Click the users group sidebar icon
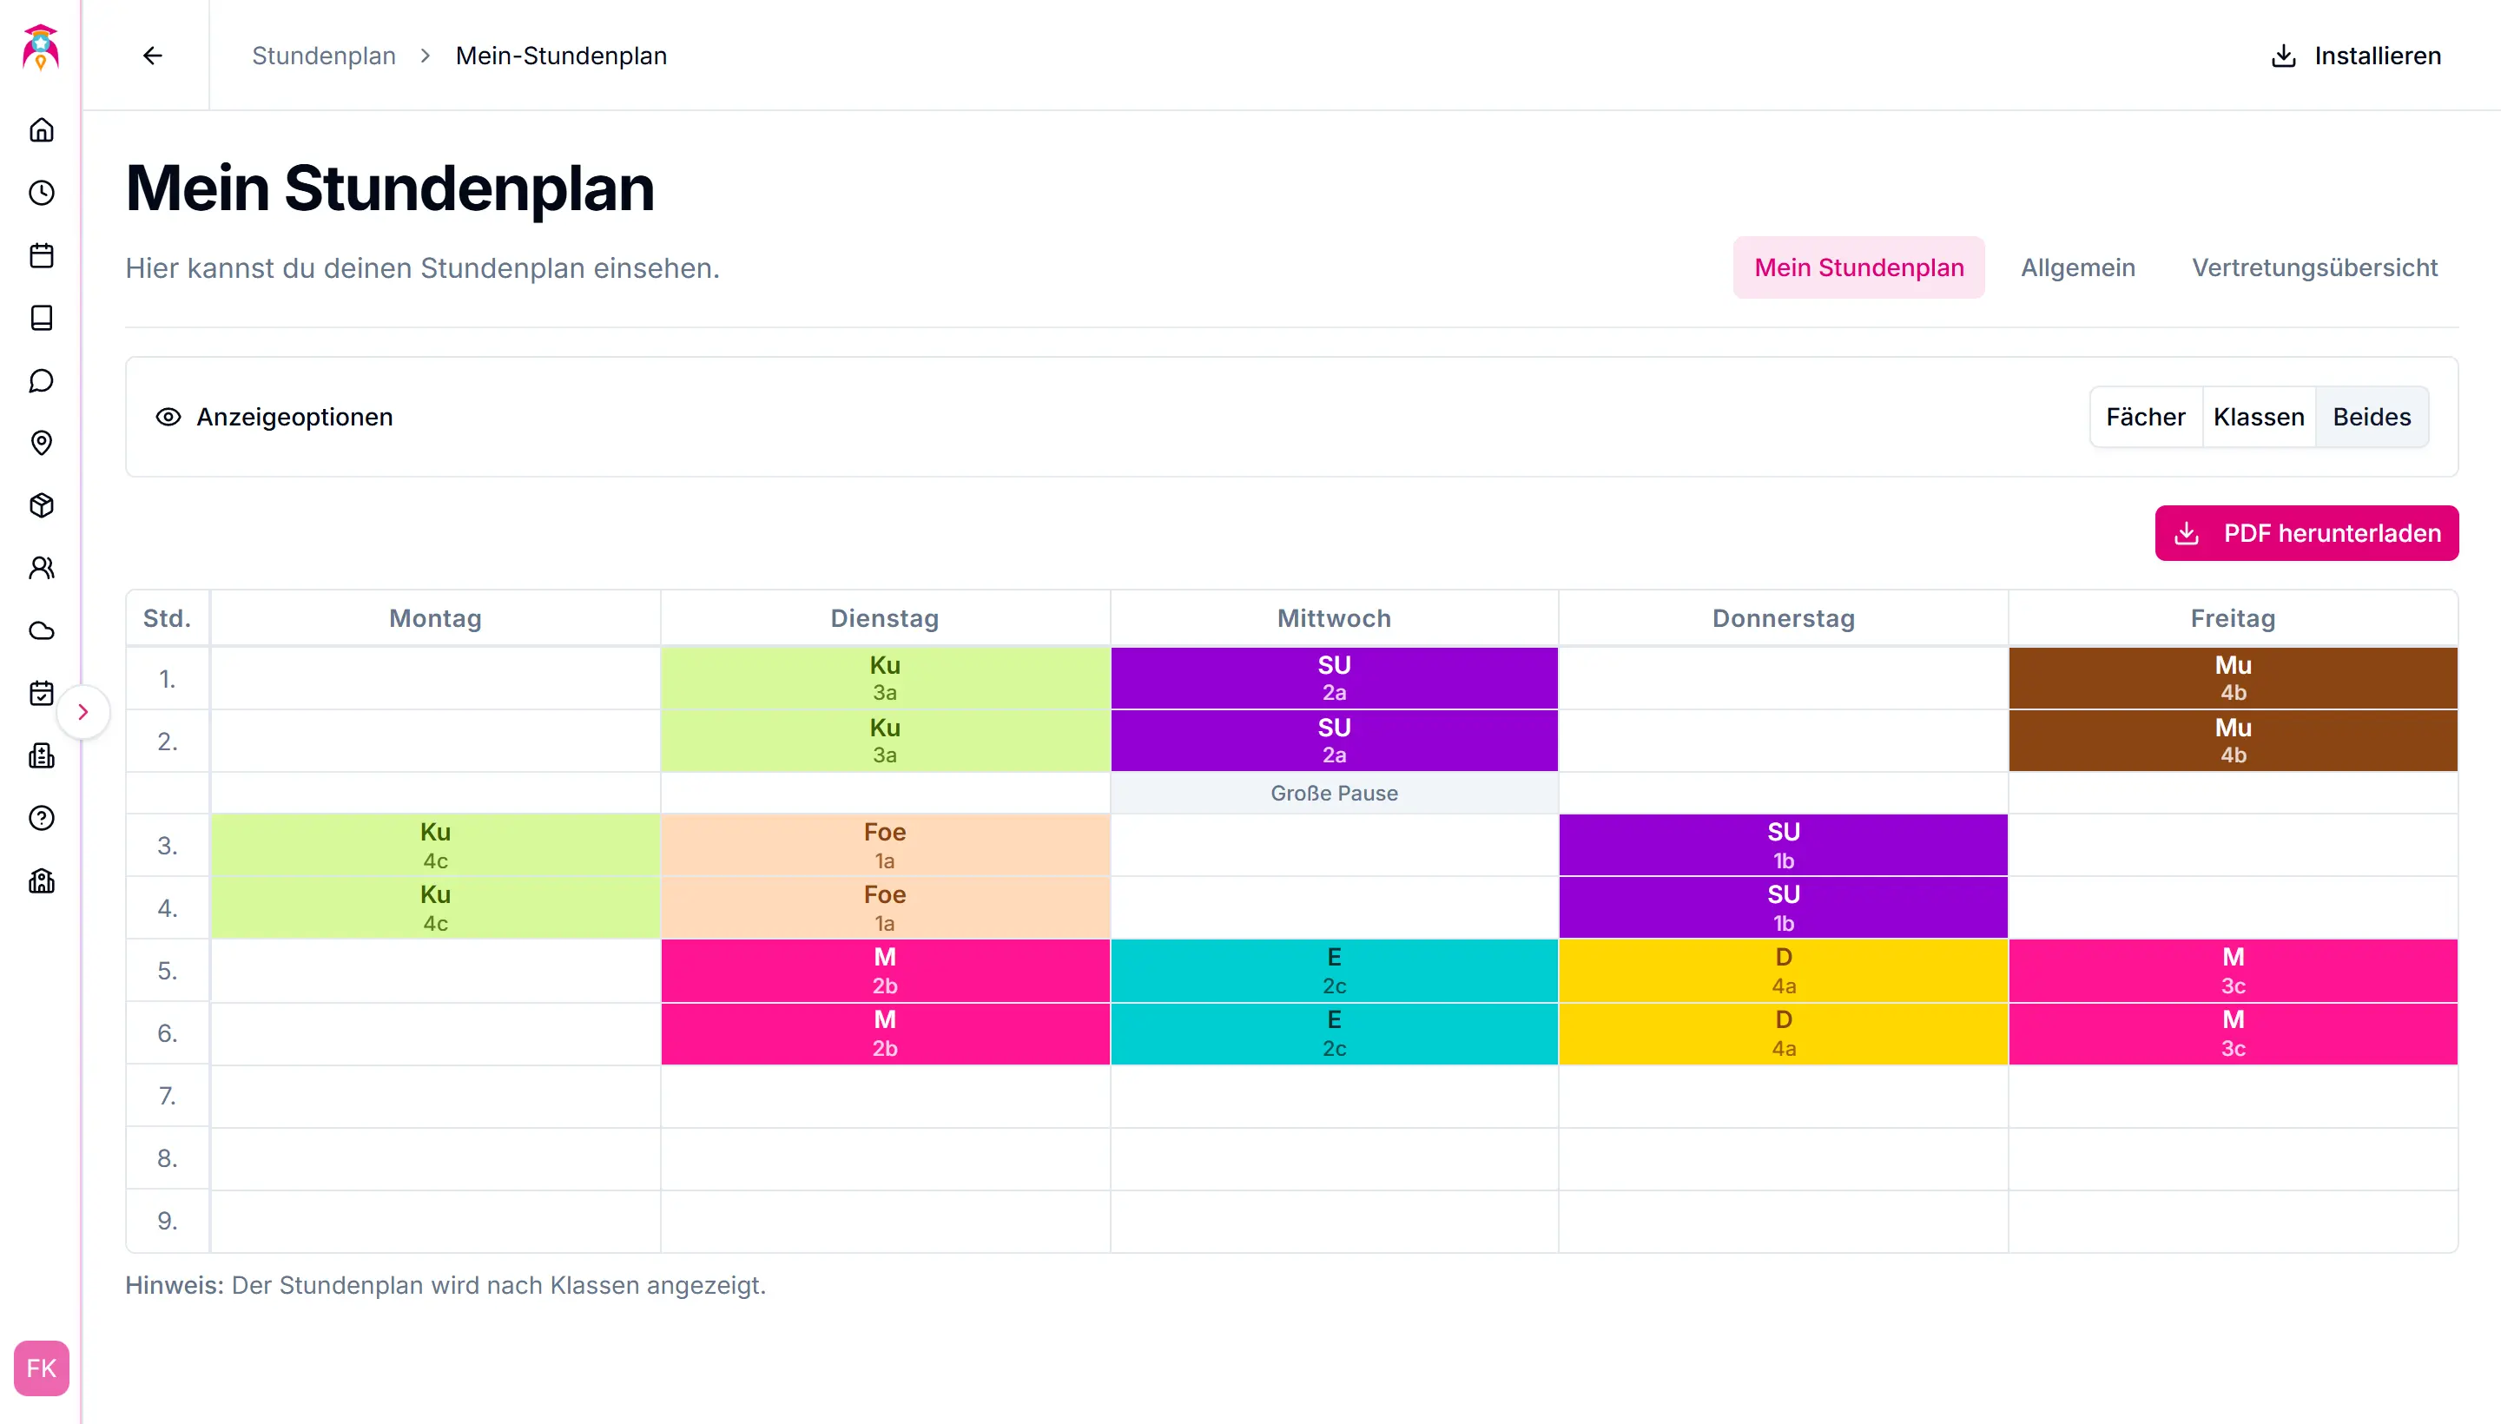The width and height of the screenshot is (2501, 1424). click(x=41, y=568)
